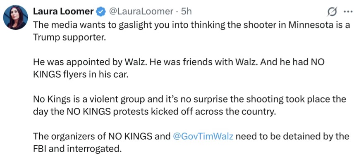The width and height of the screenshot is (354, 159).
Task: Click the text 'The organizers of NO KINGS and'
Action: 102,136
